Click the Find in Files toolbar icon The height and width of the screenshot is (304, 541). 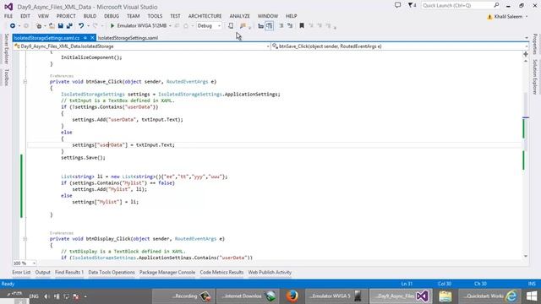click(243, 26)
